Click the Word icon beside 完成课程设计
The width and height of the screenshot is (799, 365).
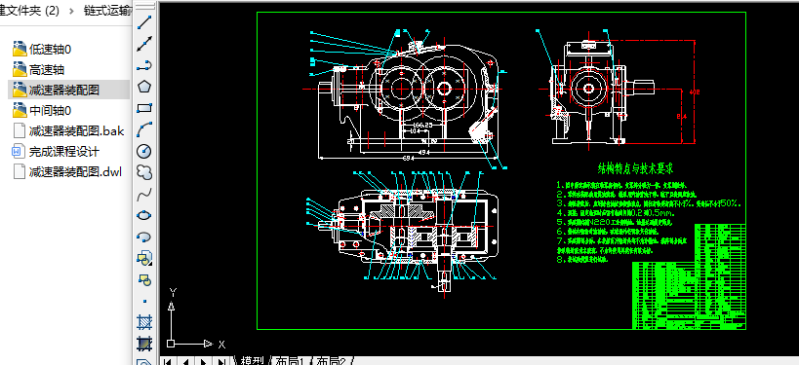tap(19, 151)
